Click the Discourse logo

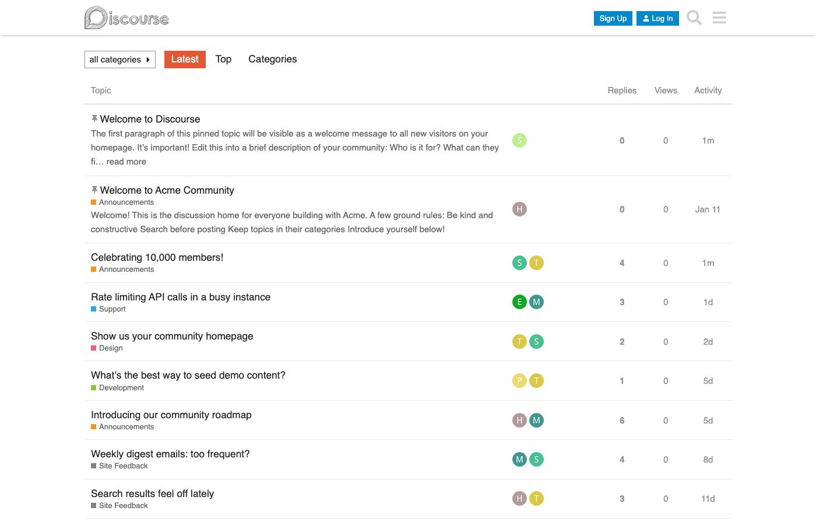click(126, 17)
